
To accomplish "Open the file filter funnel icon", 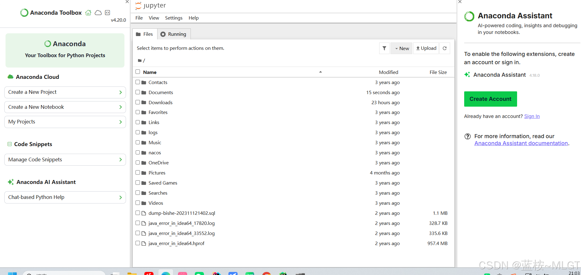I will tap(384, 48).
